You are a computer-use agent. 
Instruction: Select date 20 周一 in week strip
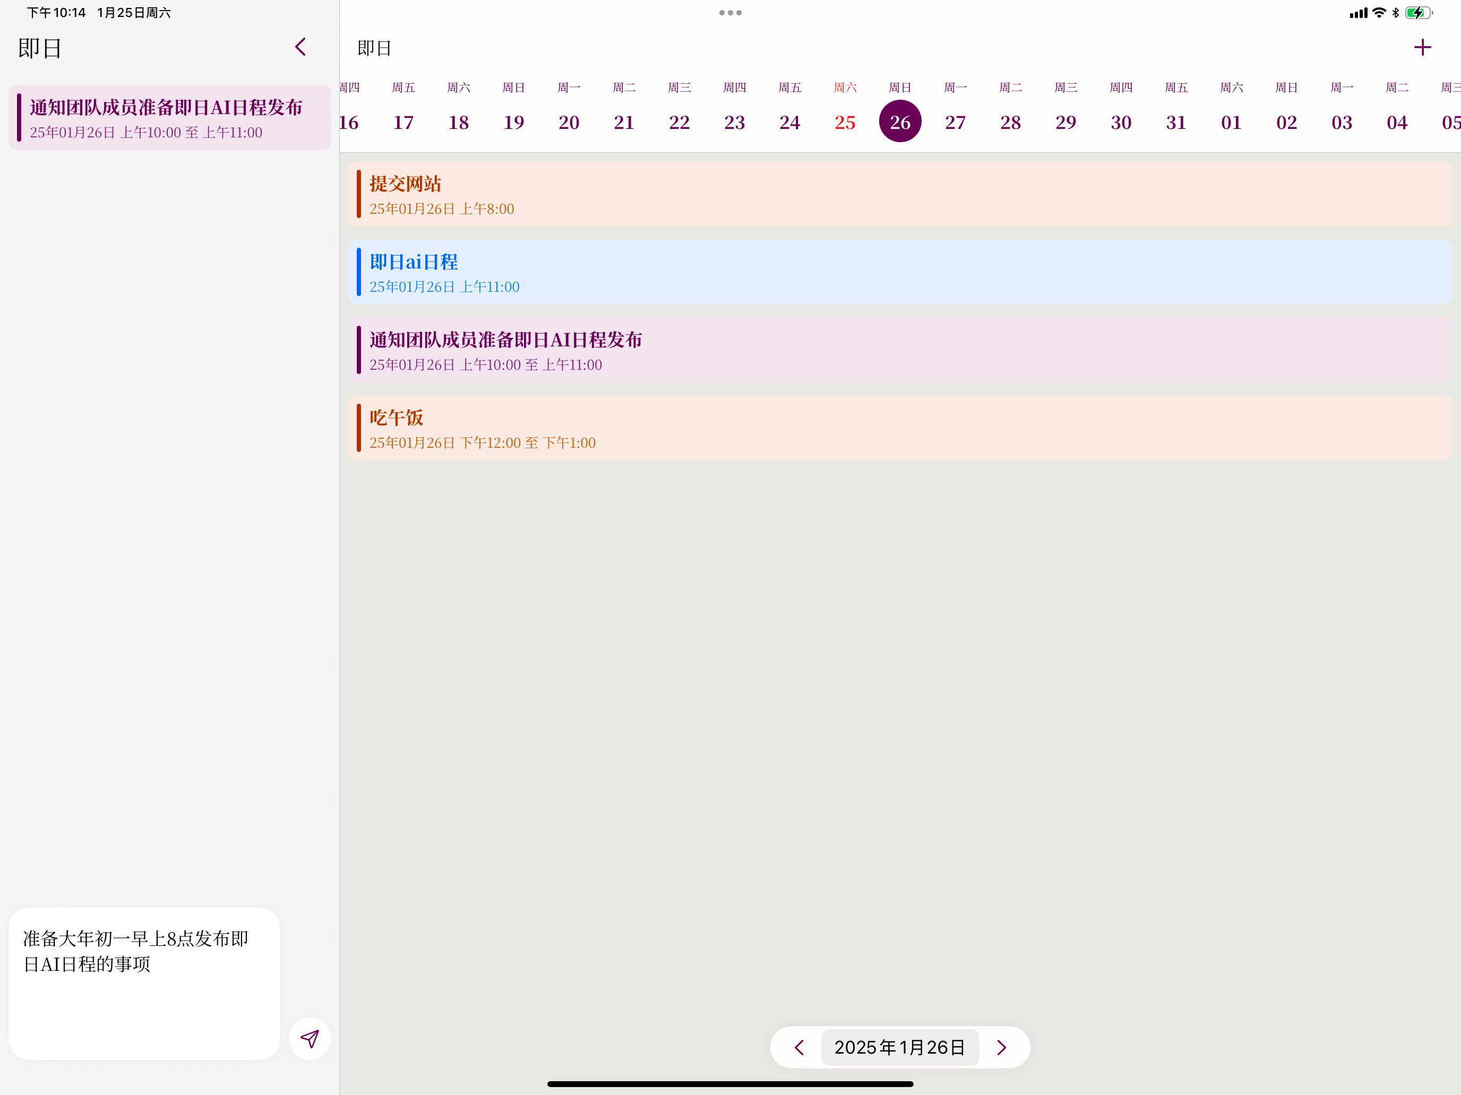569,121
